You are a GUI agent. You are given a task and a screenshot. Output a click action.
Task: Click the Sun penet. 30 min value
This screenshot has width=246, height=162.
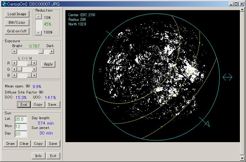click(46, 133)
